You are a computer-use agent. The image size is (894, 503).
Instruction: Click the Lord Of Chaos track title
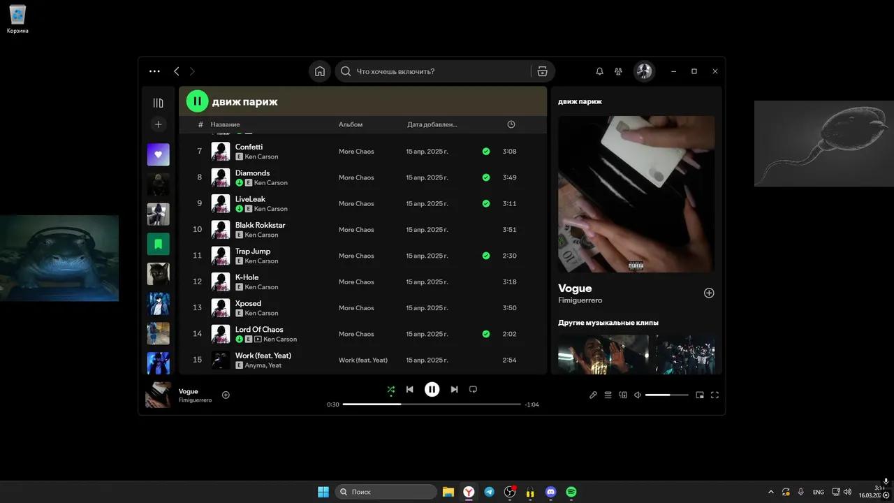[259, 330]
